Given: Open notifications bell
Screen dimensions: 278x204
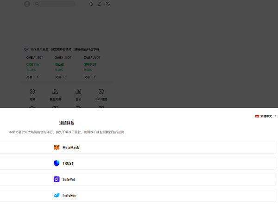Looking at the screenshot, I should [91, 4].
